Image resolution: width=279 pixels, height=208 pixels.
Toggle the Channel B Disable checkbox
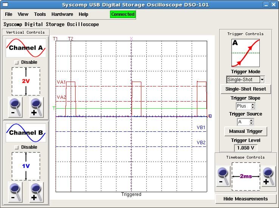17,147
